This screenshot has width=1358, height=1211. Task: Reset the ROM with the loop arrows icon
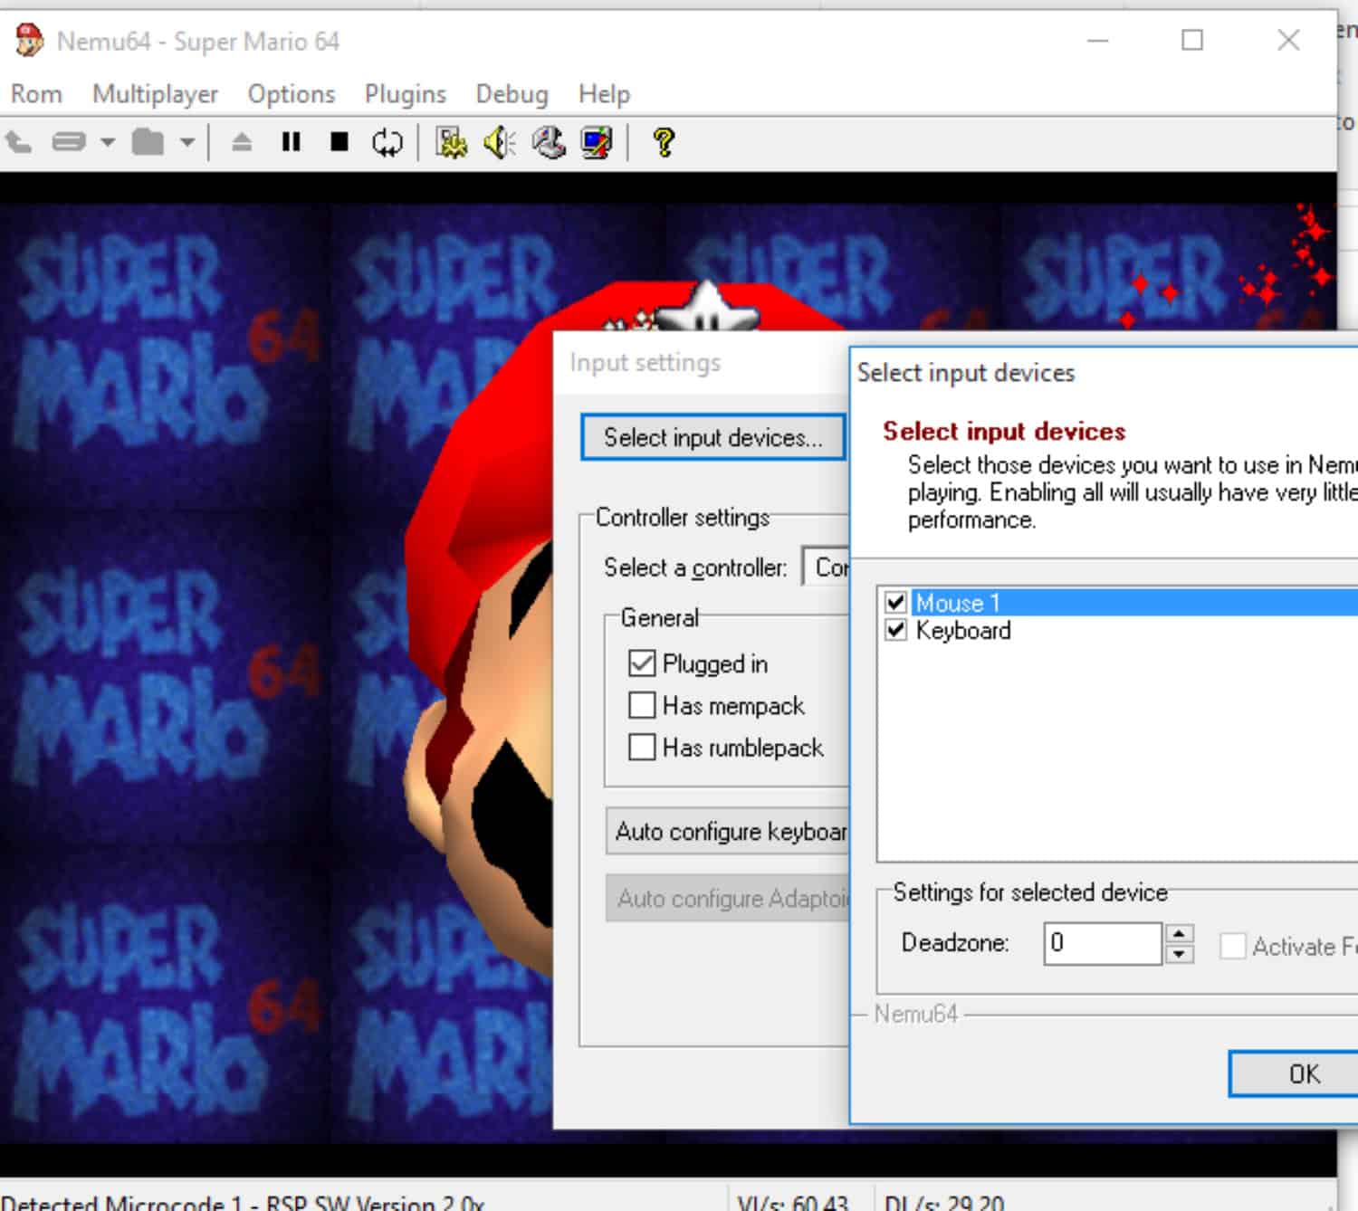pos(387,142)
